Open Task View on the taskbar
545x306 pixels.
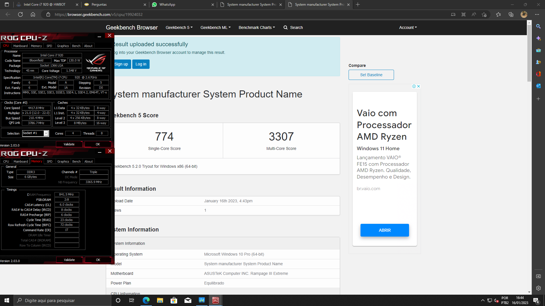[131, 300]
